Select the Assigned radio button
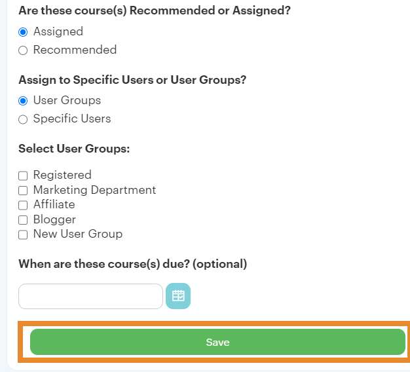Screen dimensions: 410x372 23,32
